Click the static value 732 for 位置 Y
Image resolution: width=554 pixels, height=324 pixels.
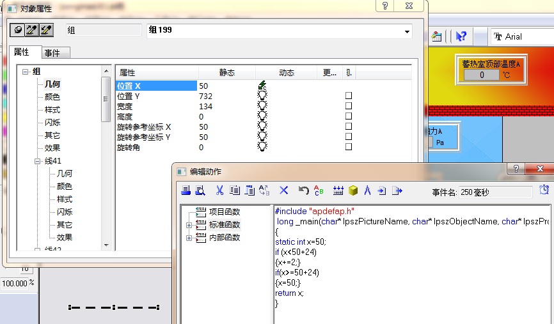click(x=205, y=96)
